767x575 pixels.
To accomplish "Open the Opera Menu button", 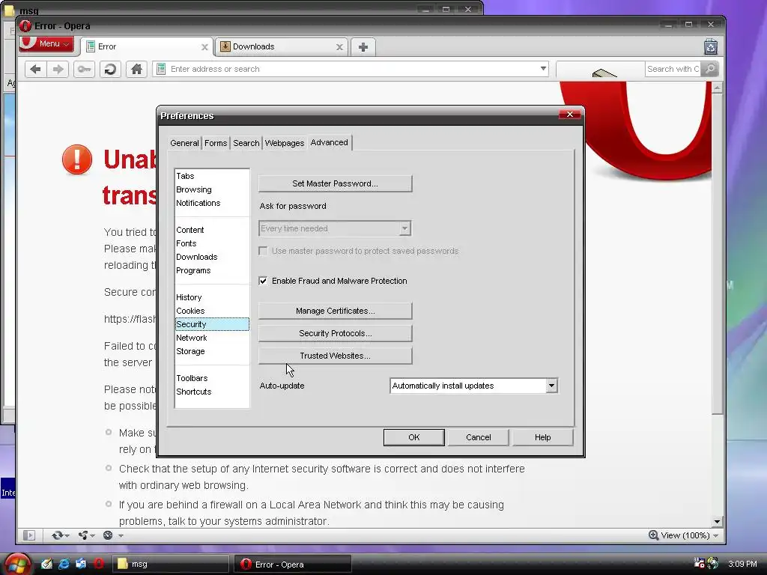I will pyautogui.click(x=47, y=44).
